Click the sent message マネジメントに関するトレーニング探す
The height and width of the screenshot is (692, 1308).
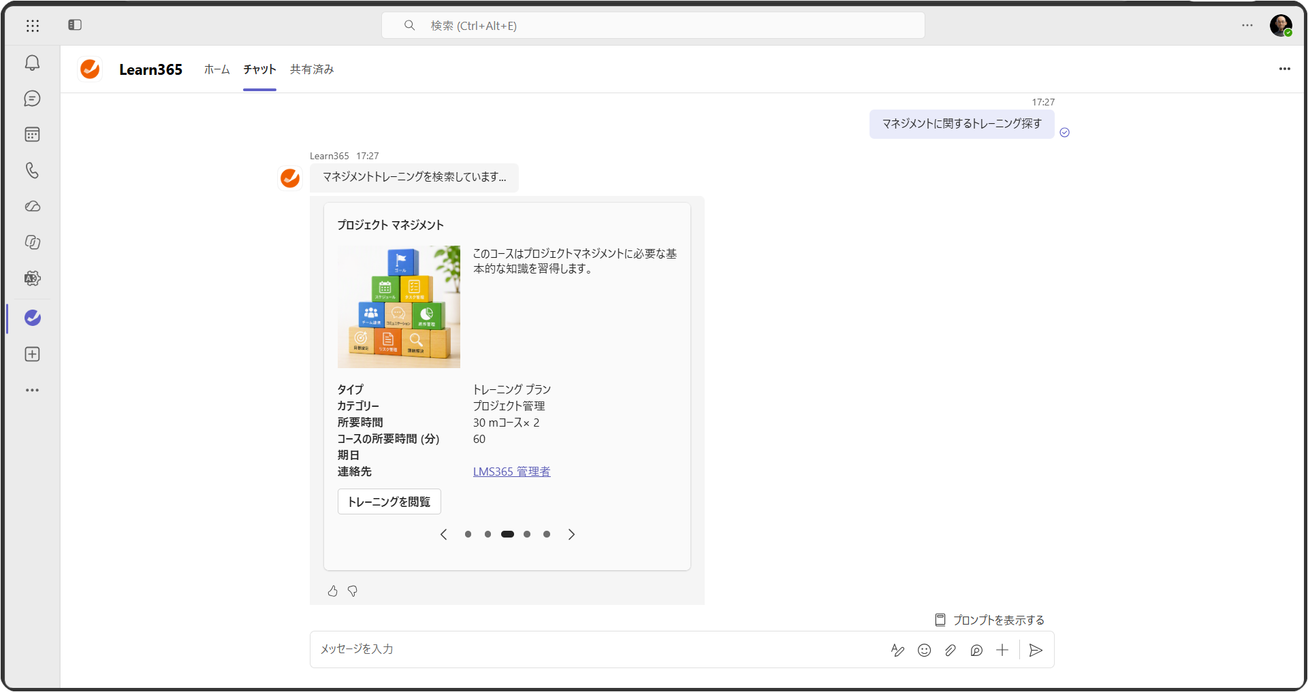pyautogui.click(x=962, y=124)
